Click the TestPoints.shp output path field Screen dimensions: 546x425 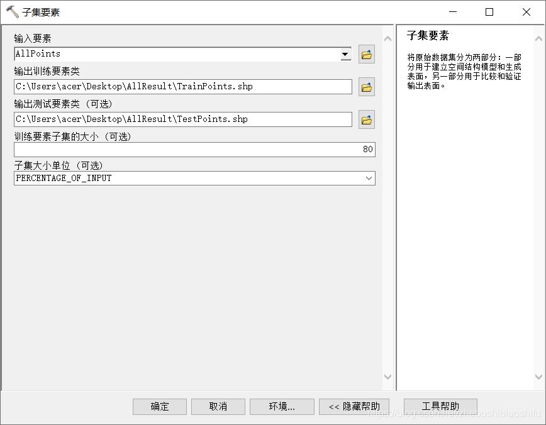[183, 119]
